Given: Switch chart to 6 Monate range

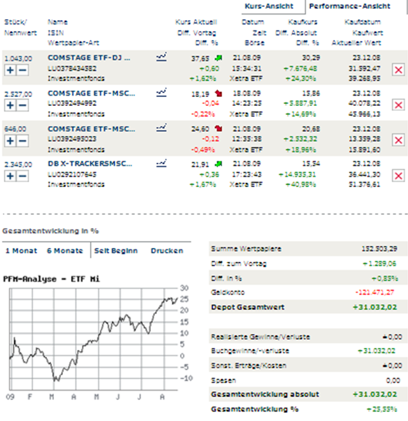Looking at the screenshot, I should 65,250.
